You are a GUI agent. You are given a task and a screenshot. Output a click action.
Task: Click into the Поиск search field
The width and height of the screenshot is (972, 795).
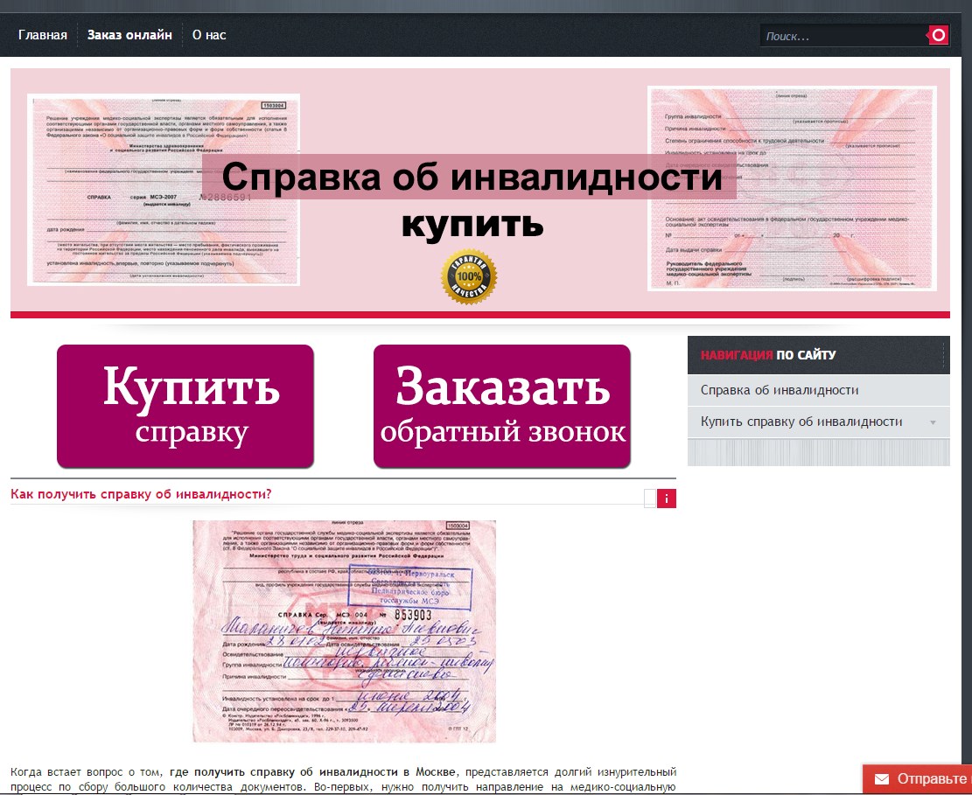pyautogui.click(x=840, y=36)
